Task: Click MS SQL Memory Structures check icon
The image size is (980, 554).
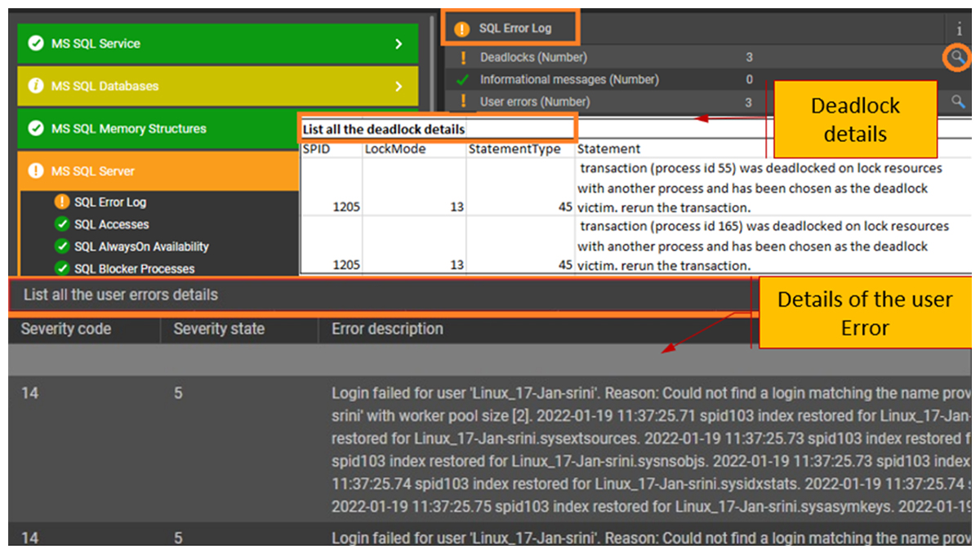Action: 36,129
